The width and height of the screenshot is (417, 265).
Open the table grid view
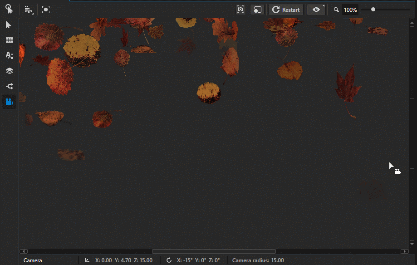9,40
